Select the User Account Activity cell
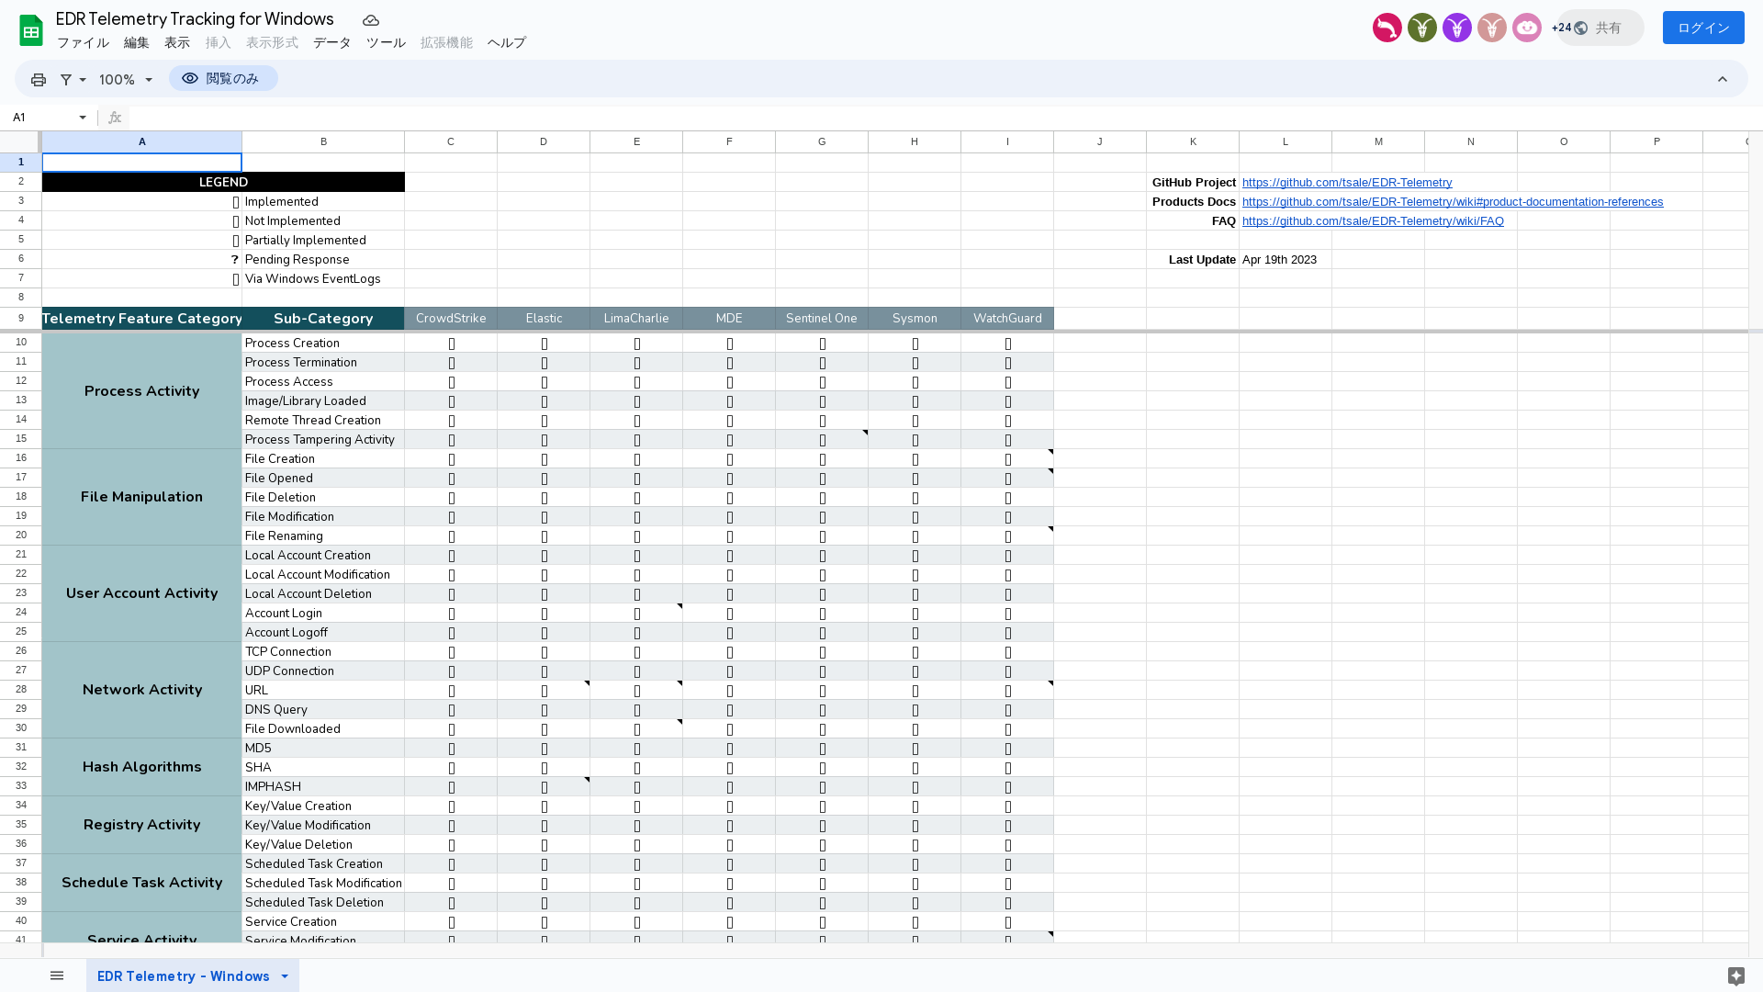The height and width of the screenshot is (992, 1763). point(141,593)
